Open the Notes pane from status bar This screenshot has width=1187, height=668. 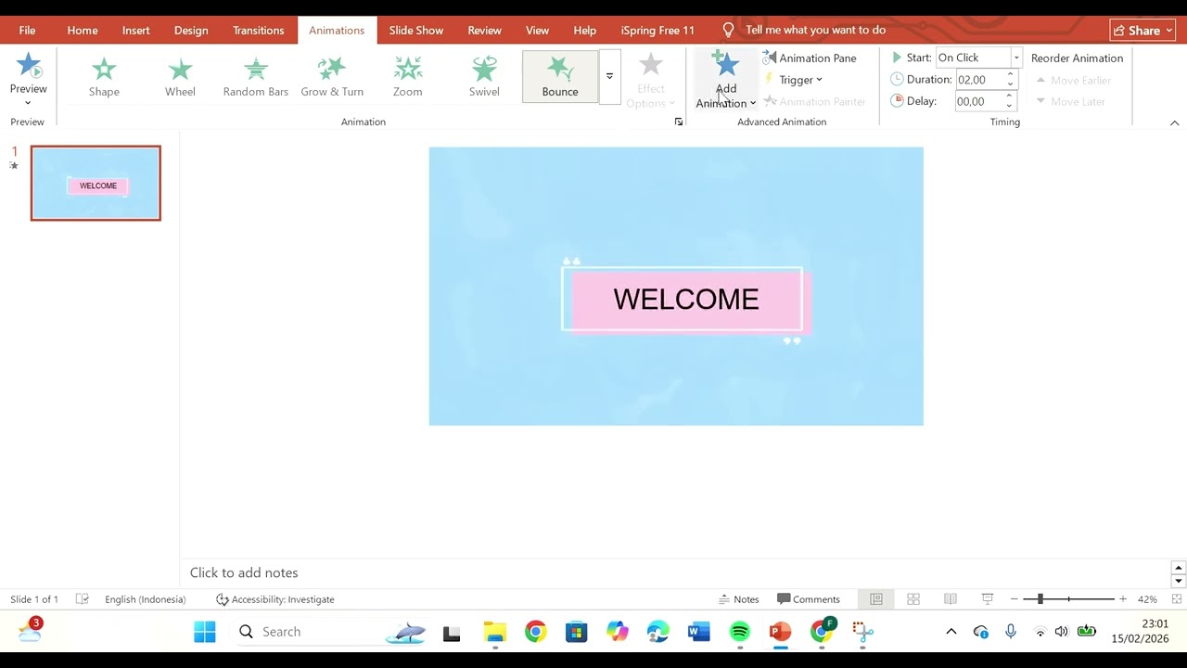pyautogui.click(x=739, y=599)
